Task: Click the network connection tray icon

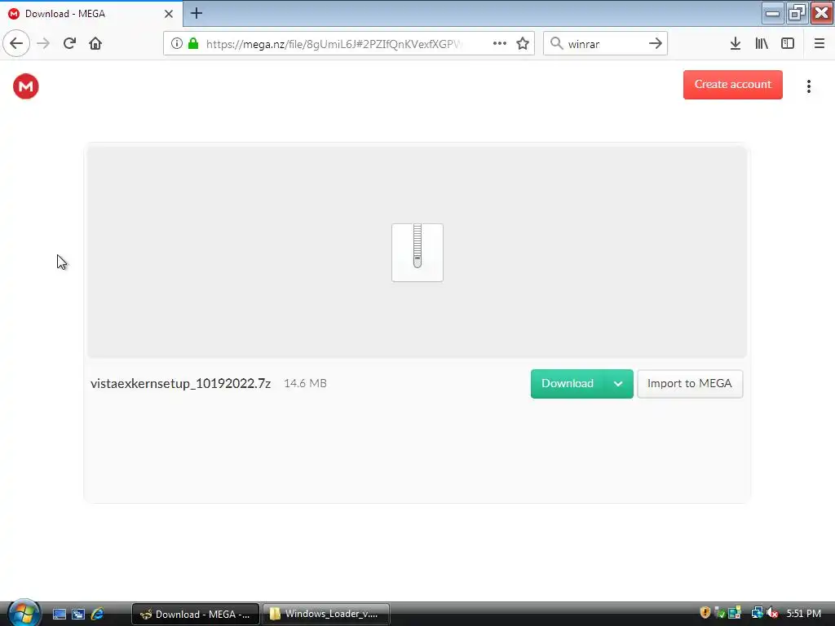Action: click(757, 613)
